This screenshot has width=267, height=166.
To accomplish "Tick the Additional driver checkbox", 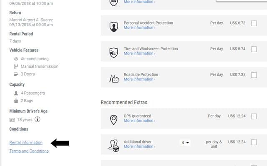I will 254,142.
